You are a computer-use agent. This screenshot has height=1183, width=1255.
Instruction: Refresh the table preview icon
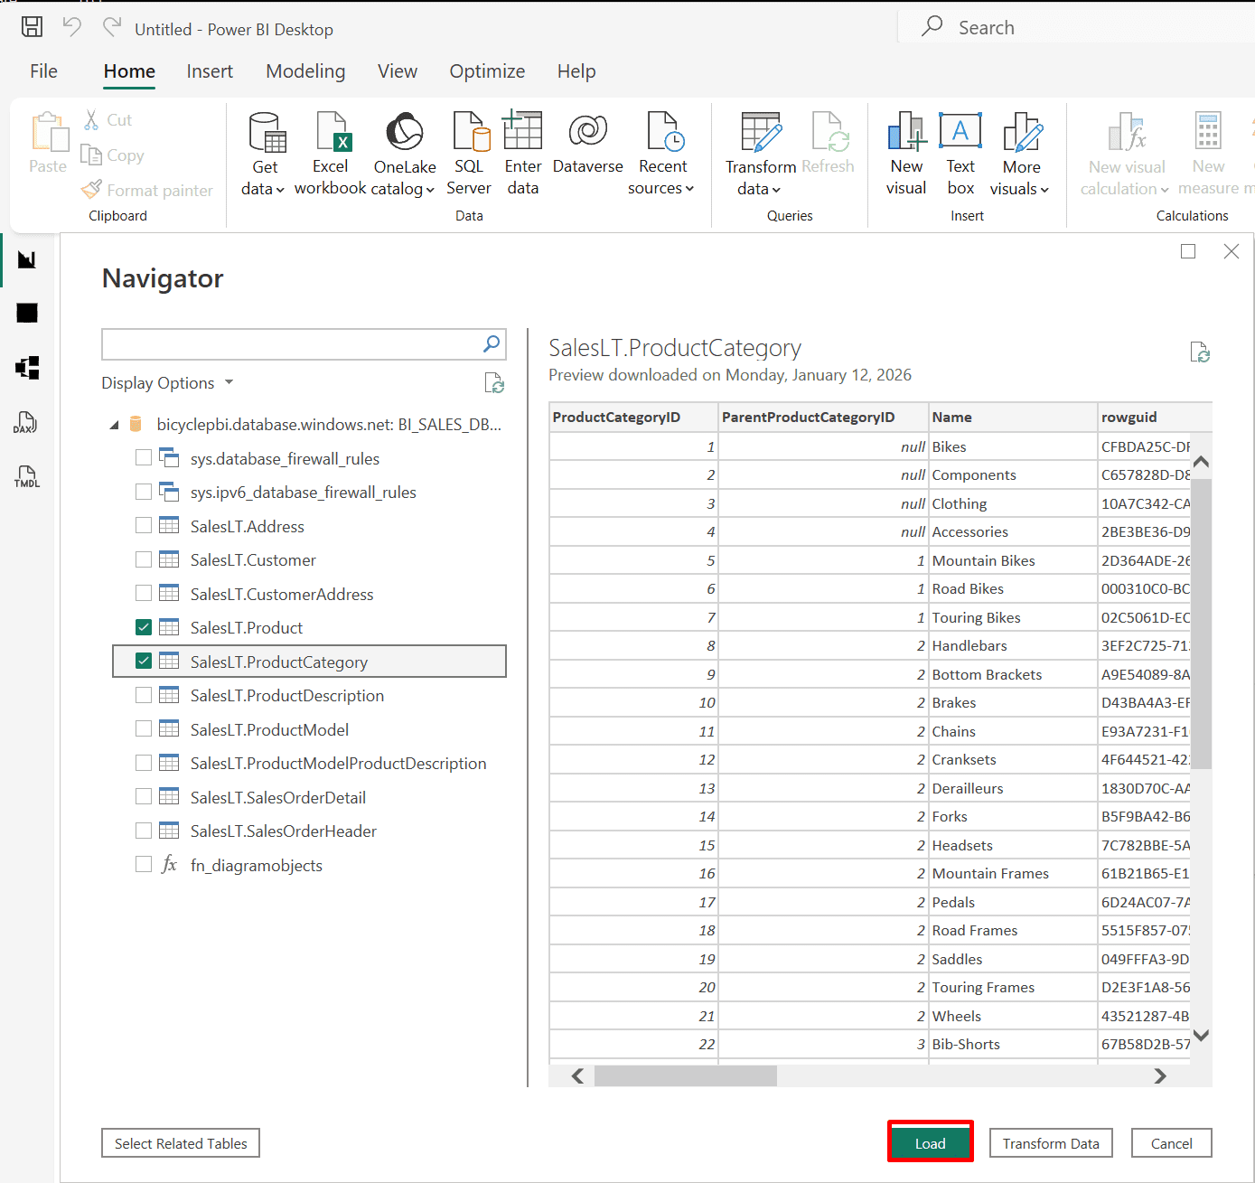click(1200, 352)
